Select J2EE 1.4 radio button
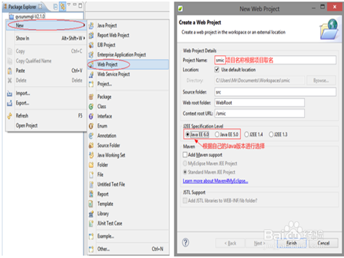The width and height of the screenshot is (344, 258). 247,134
